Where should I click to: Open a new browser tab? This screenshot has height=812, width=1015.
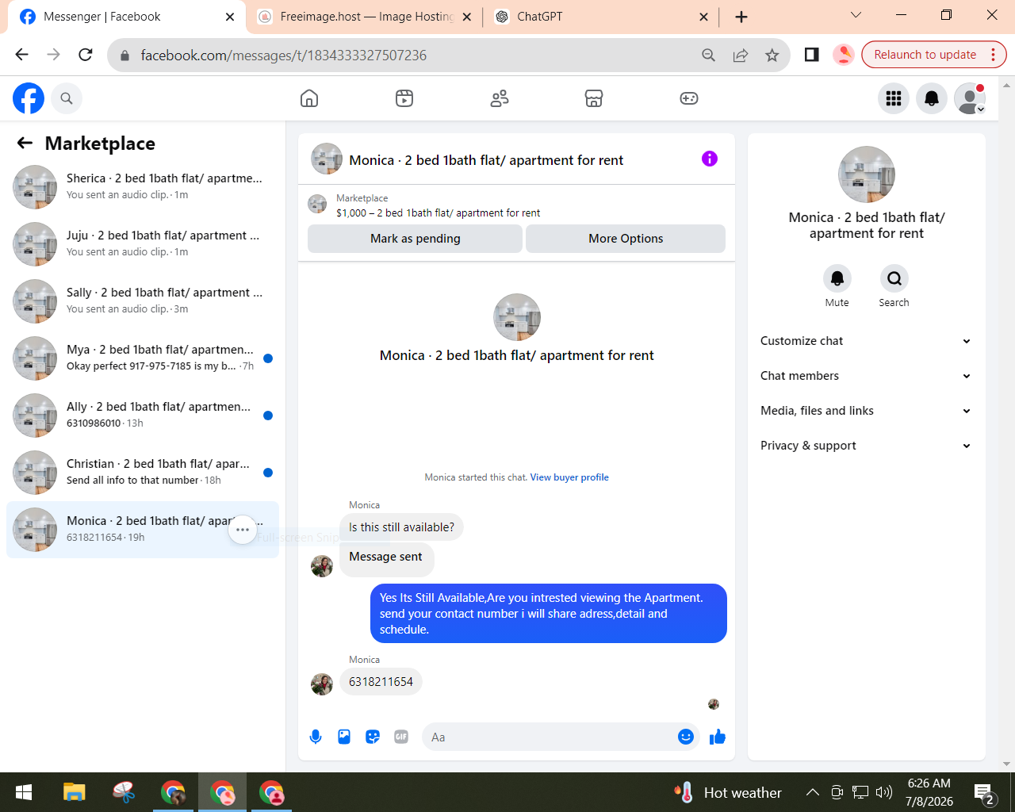(741, 17)
